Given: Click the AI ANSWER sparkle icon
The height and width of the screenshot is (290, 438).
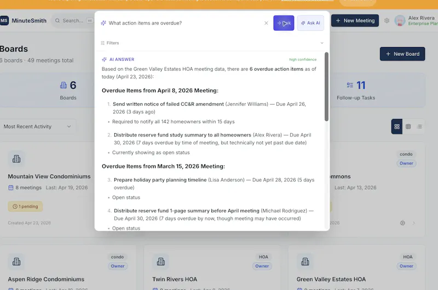Looking at the screenshot, I should pyautogui.click(x=104, y=59).
